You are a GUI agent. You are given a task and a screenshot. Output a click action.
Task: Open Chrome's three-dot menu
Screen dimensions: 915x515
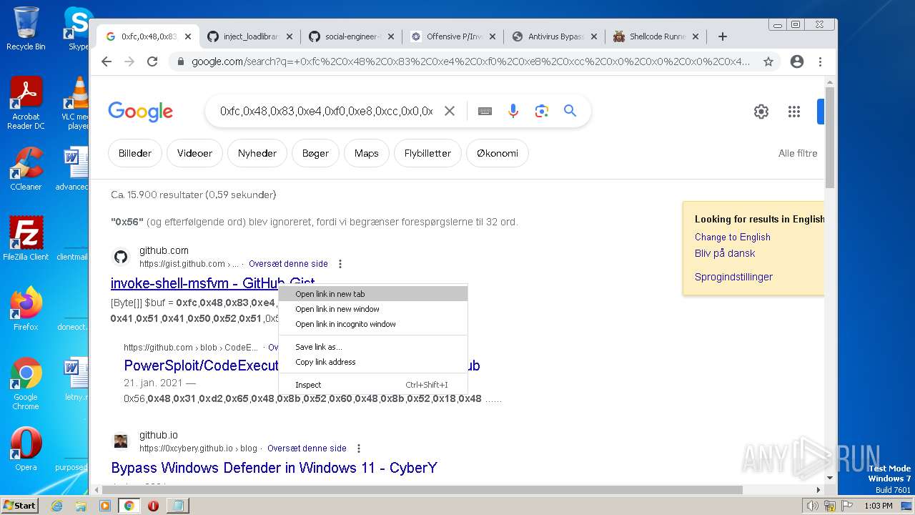click(821, 62)
